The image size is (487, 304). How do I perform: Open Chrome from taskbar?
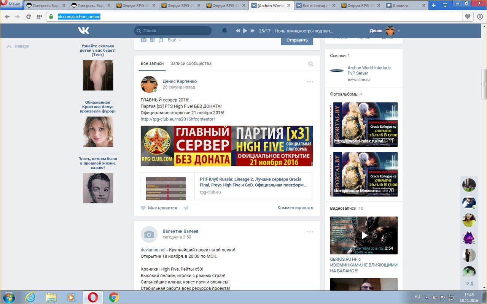pos(114,297)
